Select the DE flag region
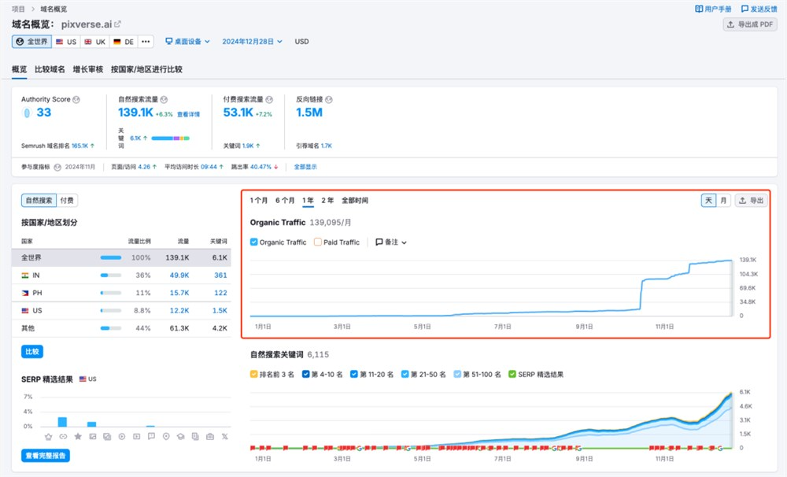The height and width of the screenshot is (477, 787). pyautogui.click(x=124, y=42)
